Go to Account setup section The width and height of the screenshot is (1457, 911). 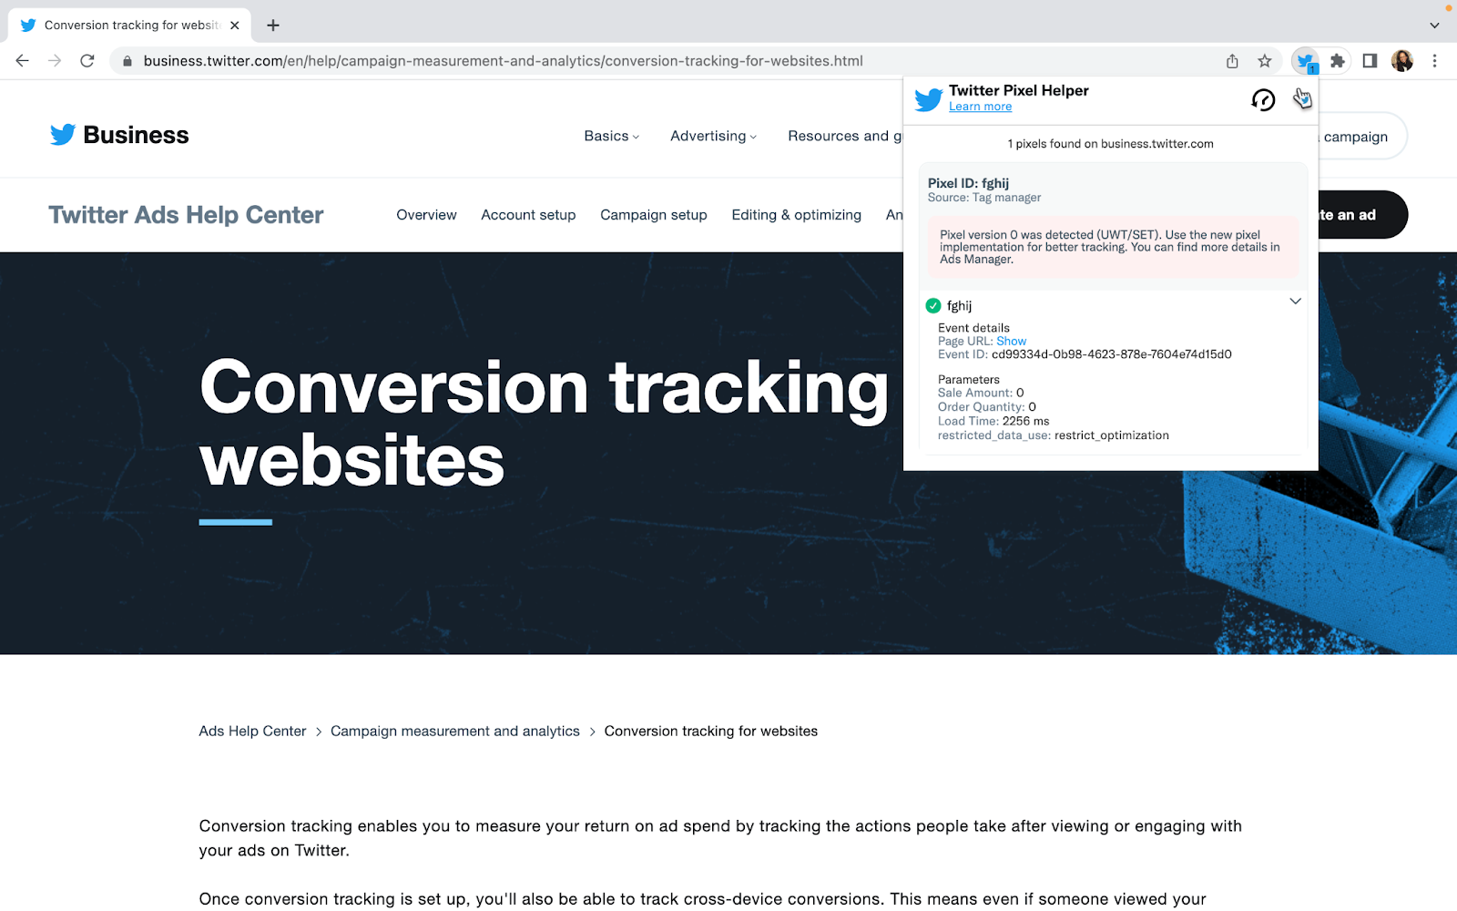coord(528,215)
